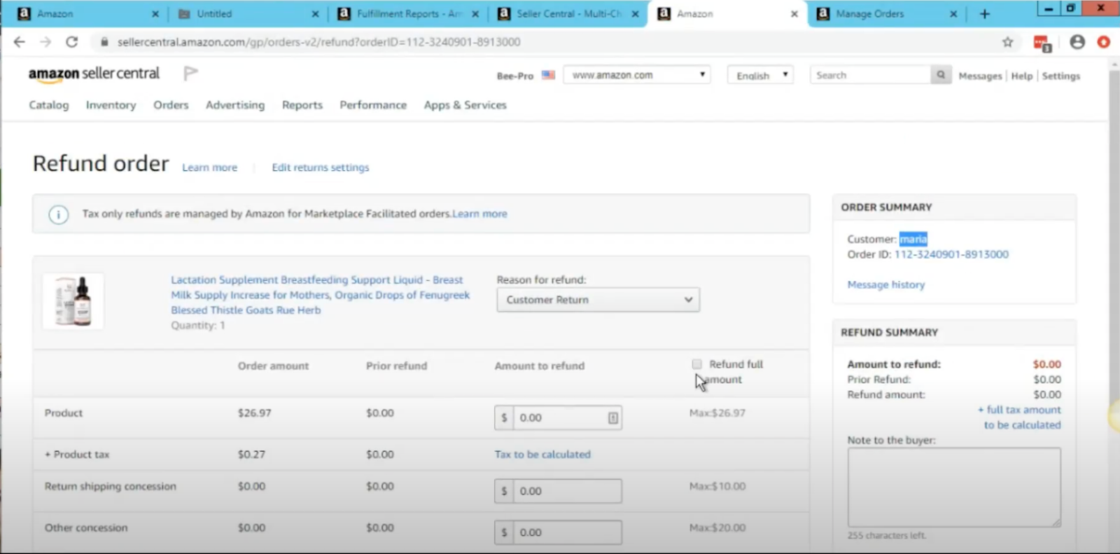Open the Performance menu

(373, 105)
